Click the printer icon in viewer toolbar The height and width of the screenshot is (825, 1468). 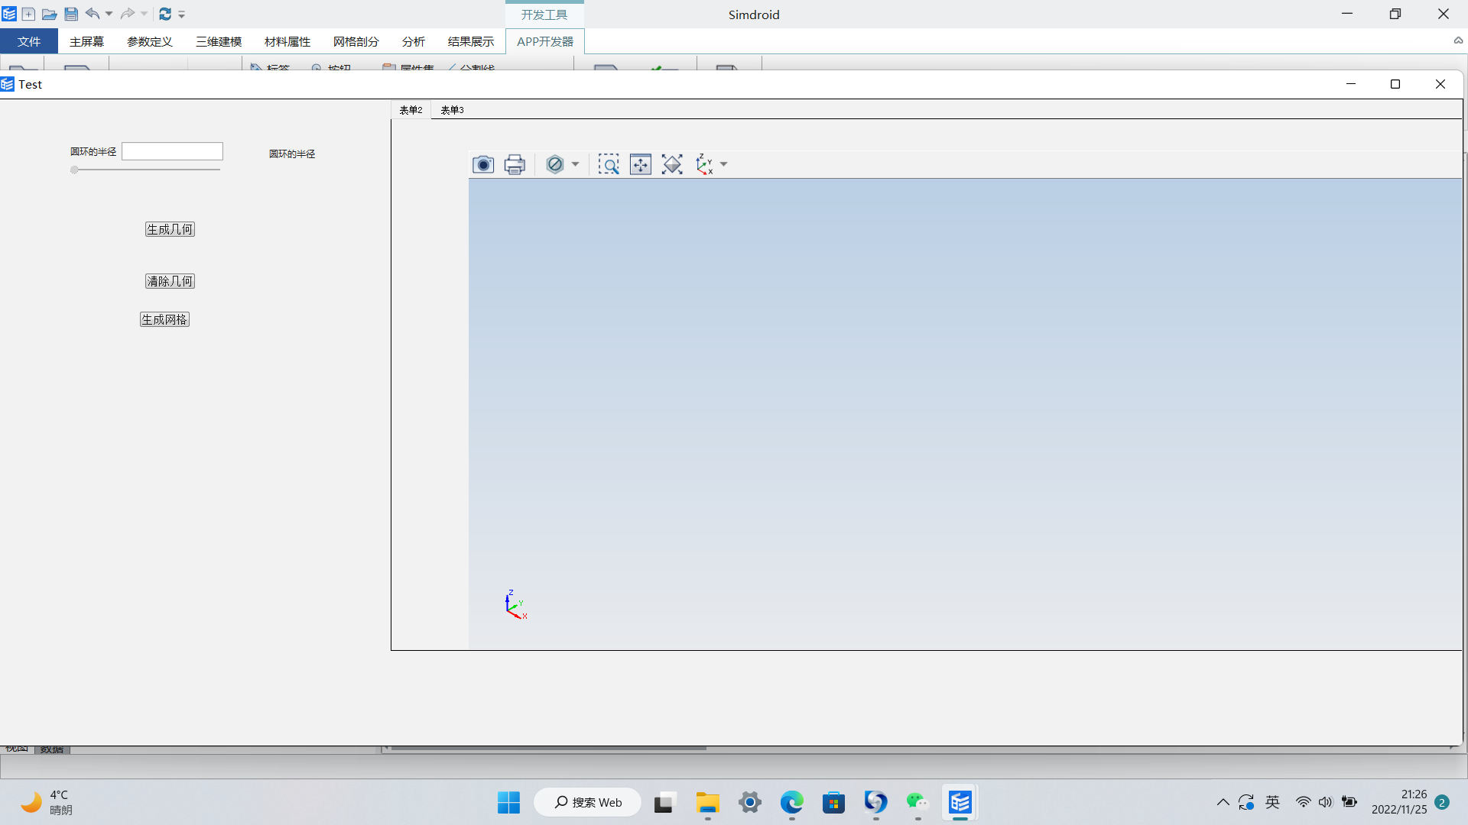pos(515,164)
